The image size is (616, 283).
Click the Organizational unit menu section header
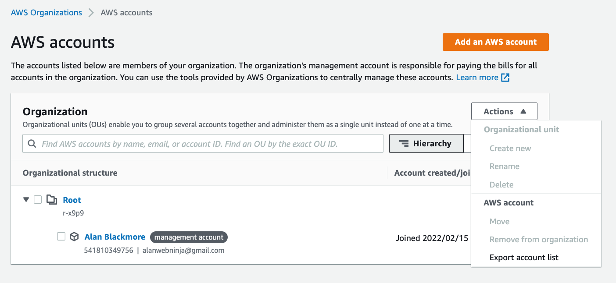[522, 130]
